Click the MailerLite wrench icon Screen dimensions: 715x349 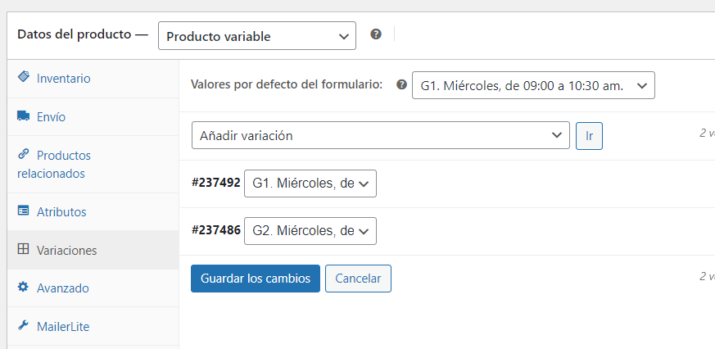point(23,325)
